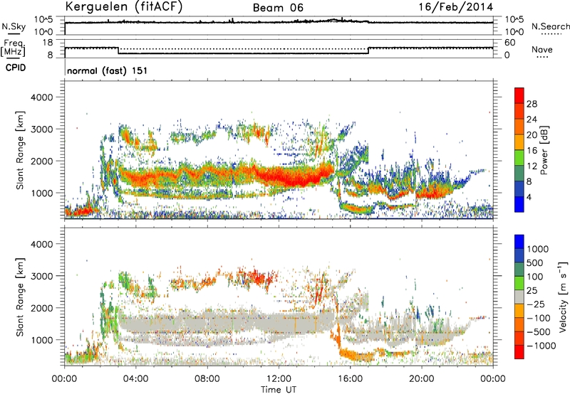The height and width of the screenshot is (394, 570).
Task: Click the '3000' tick on the velocity panel
Action: 41,276
